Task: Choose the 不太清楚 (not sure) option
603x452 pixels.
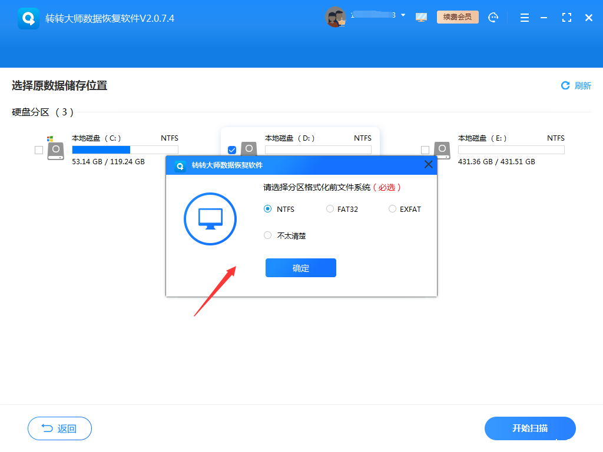Action: click(268, 235)
